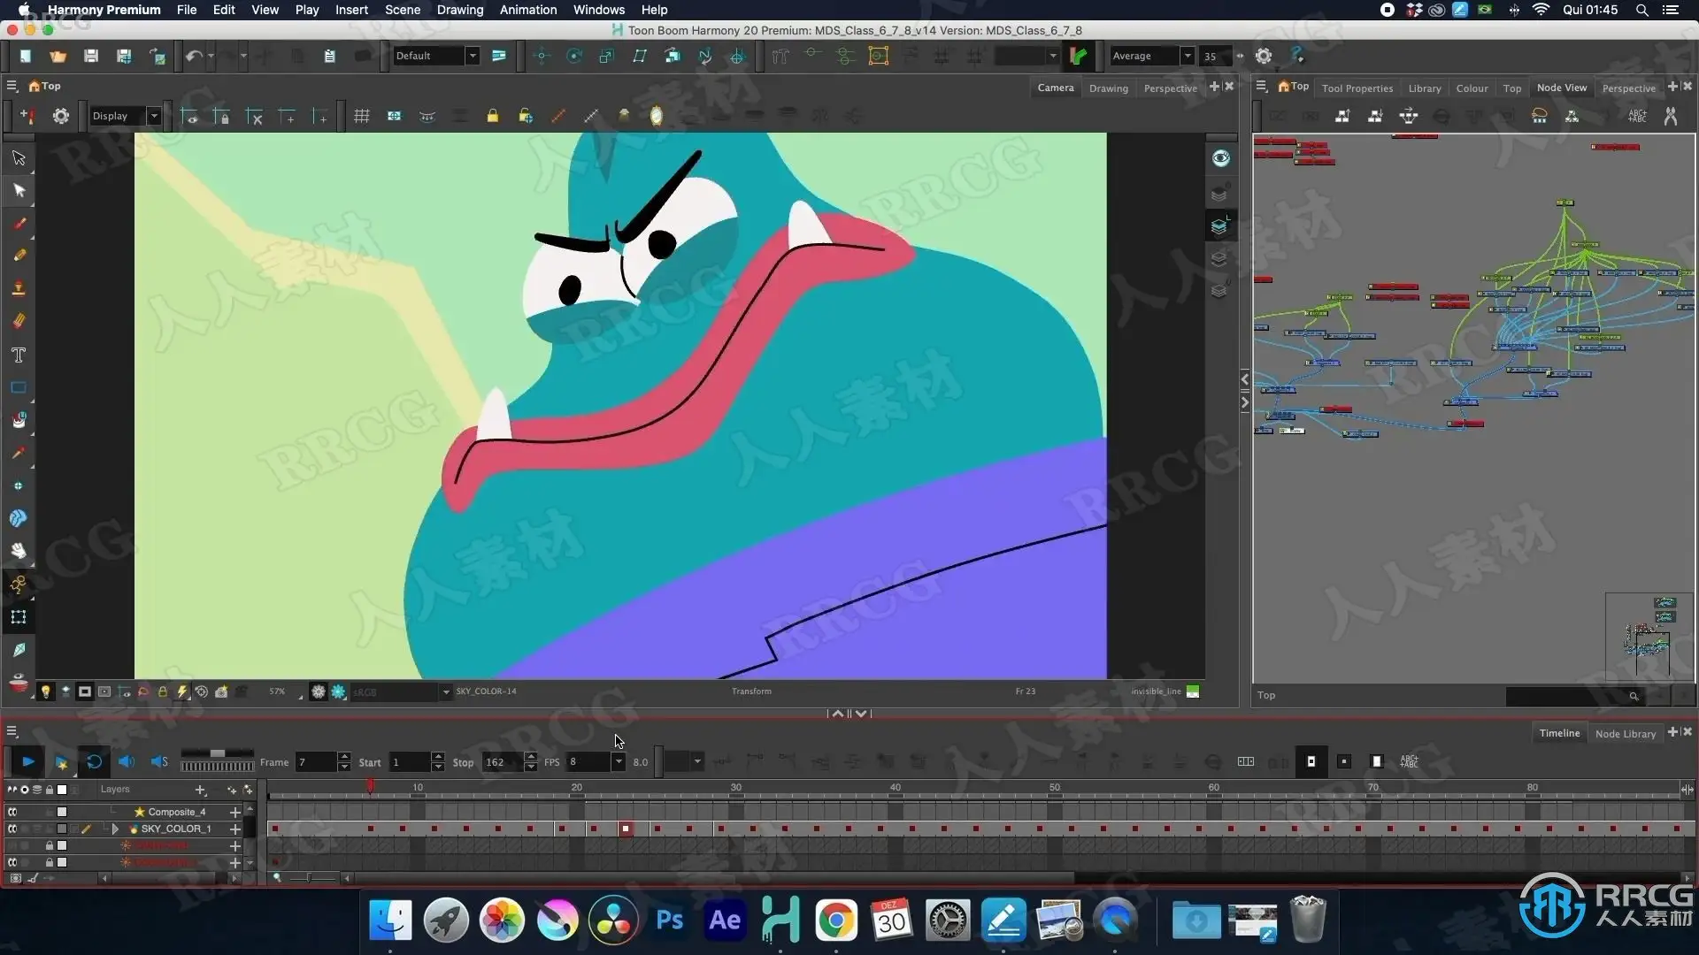Select the highlighted keyframe on SKY_COLOR_1
The height and width of the screenshot is (955, 1699).
coord(626,829)
